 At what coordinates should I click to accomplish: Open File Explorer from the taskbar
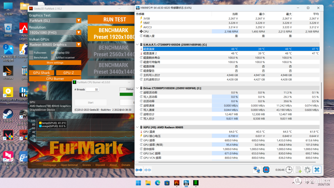coord(148,183)
